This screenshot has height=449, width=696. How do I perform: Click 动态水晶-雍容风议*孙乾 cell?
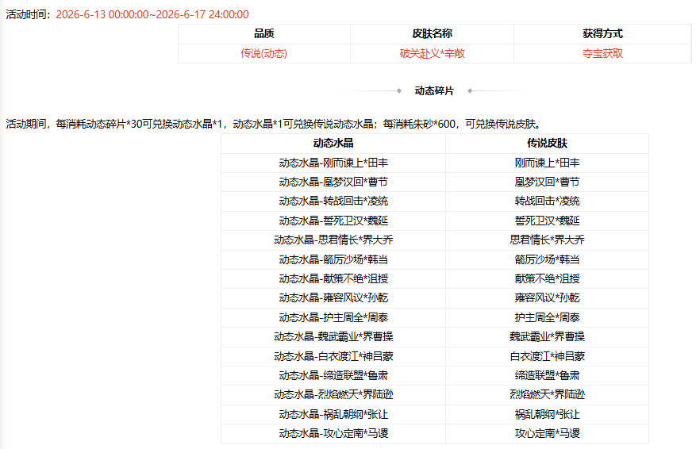pyautogui.click(x=333, y=297)
